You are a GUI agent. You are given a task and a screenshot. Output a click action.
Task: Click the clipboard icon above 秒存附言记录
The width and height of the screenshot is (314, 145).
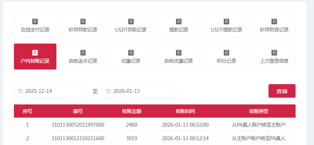274,21
